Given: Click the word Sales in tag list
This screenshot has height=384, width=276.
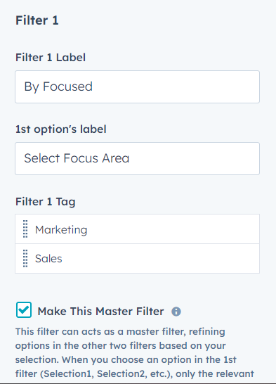Looking at the screenshot, I should tap(48, 259).
